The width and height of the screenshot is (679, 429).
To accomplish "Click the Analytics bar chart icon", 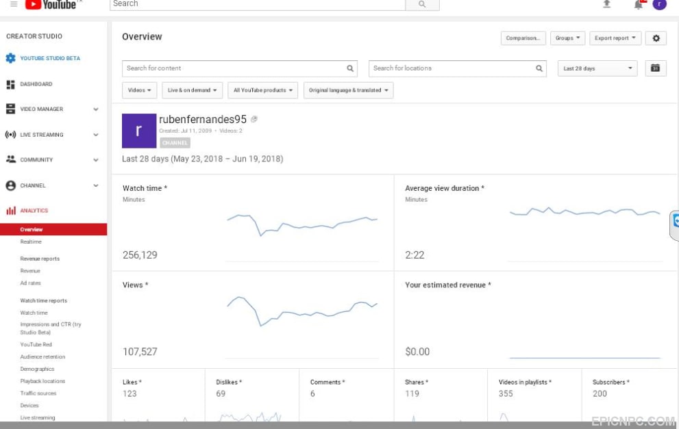I will [11, 211].
